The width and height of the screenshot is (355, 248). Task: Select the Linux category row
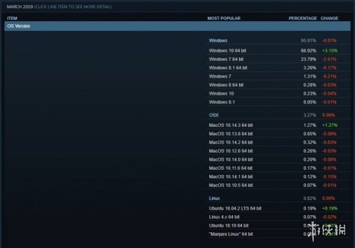click(278, 198)
